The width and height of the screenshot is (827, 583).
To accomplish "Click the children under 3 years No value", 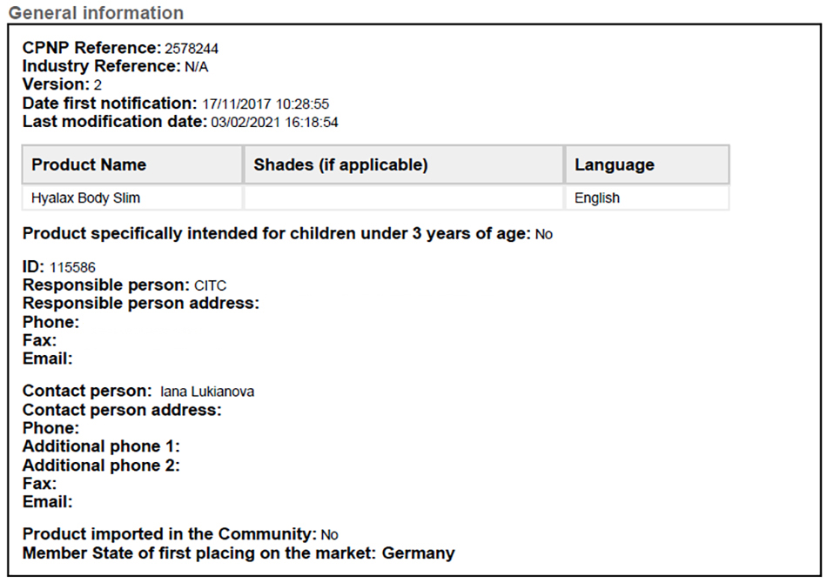I will [544, 234].
